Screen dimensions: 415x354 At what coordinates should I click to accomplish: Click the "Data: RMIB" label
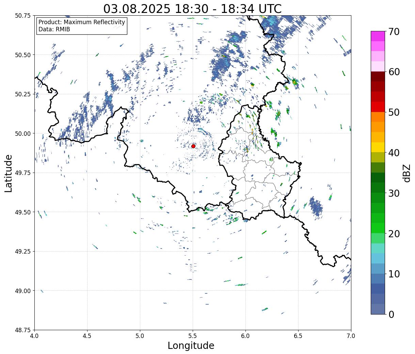tap(54, 30)
